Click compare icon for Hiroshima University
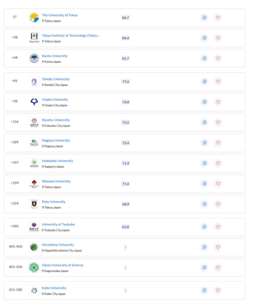Viewport: 254px width, 307px height. click(204, 247)
